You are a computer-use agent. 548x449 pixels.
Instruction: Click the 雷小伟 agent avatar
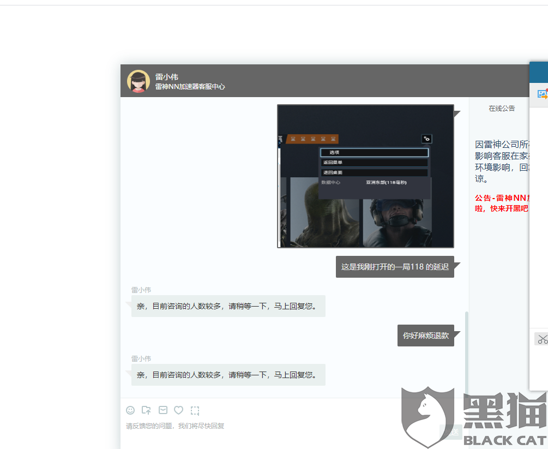tap(138, 81)
